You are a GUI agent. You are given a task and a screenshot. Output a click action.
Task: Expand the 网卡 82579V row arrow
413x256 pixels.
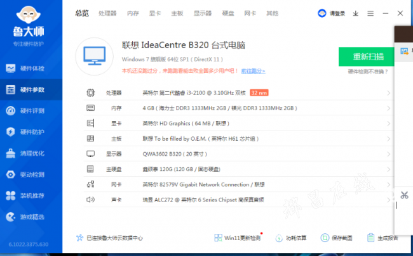[x=388, y=184]
